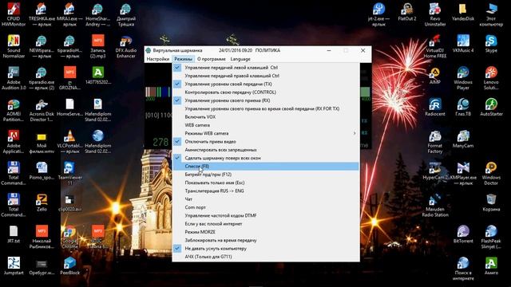Image resolution: width=511 pixels, height=287 pixels.
Task: Launch AutoStarter desktop icon
Action: [x=491, y=107]
